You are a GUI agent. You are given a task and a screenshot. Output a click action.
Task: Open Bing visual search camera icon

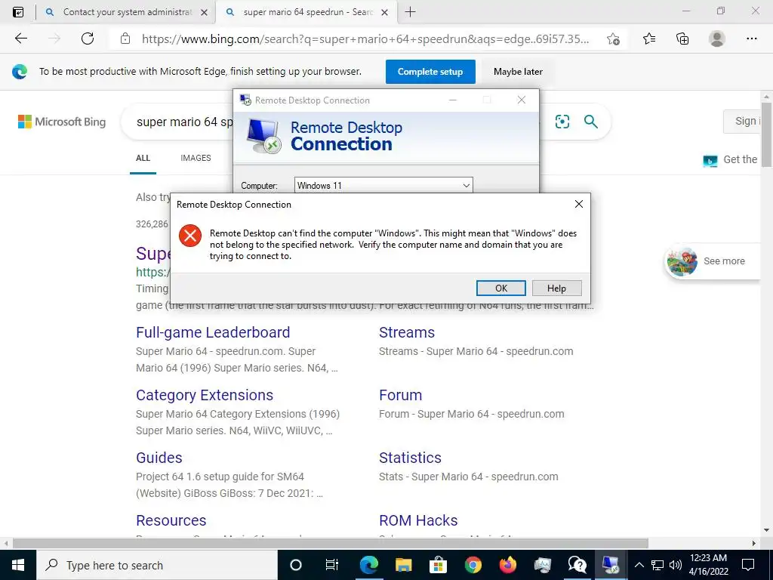[562, 122]
